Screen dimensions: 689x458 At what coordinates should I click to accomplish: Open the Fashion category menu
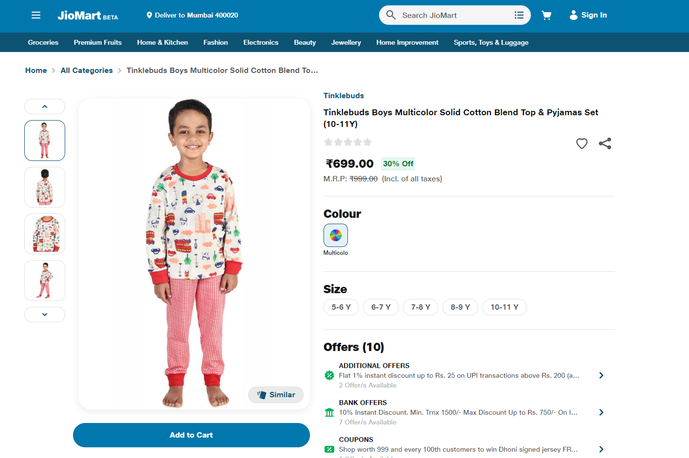216,42
